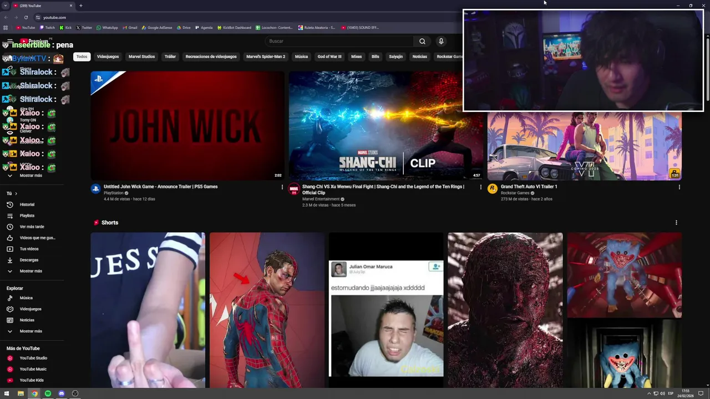This screenshot has height=399, width=710.
Task: Open Shang-Chi VS Xu Wenwu title link
Action: (383, 190)
